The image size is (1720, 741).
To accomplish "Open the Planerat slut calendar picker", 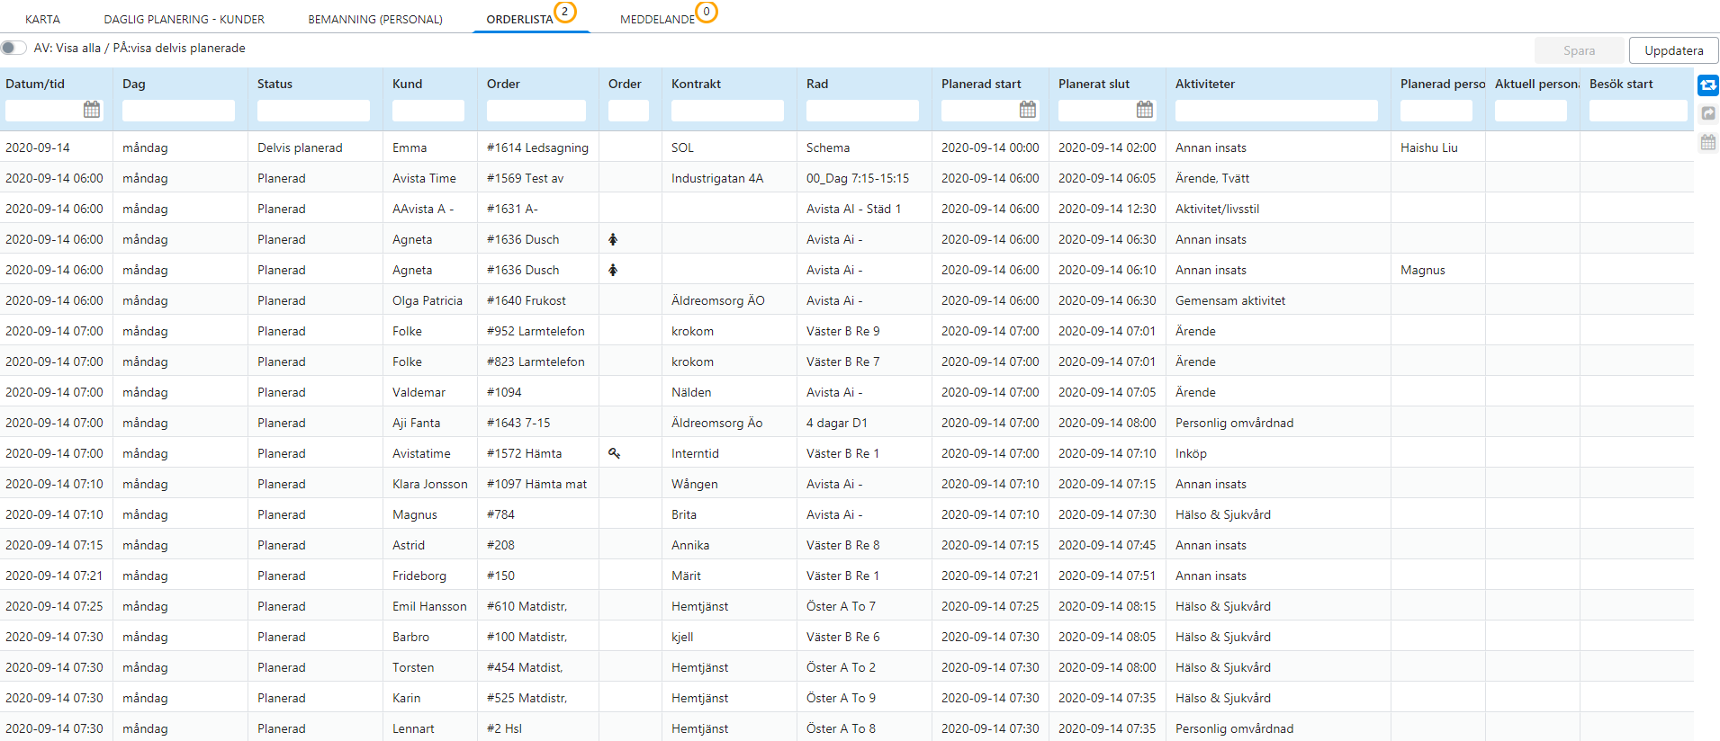I will 1145,110.
